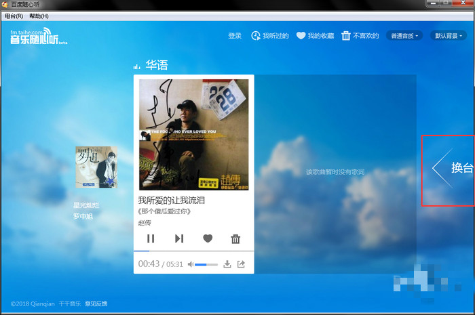Open 我听过的 listening history
Screen dimensions: 475x315
(270, 36)
